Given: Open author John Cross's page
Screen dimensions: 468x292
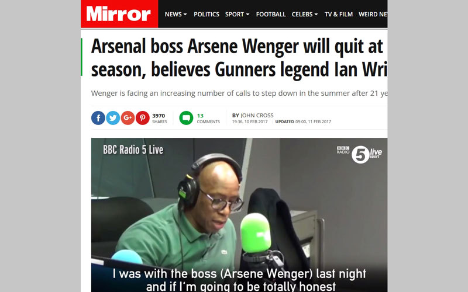Looking at the screenshot, I should (257, 115).
